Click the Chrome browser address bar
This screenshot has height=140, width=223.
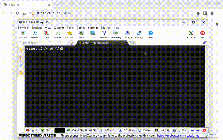111,13
